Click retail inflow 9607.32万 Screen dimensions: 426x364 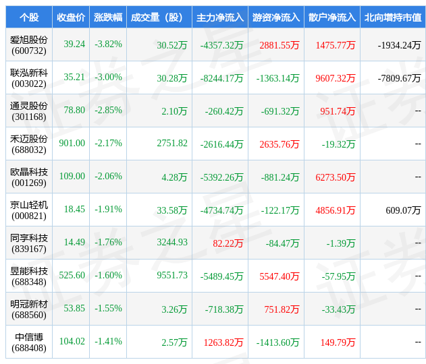point(336,78)
